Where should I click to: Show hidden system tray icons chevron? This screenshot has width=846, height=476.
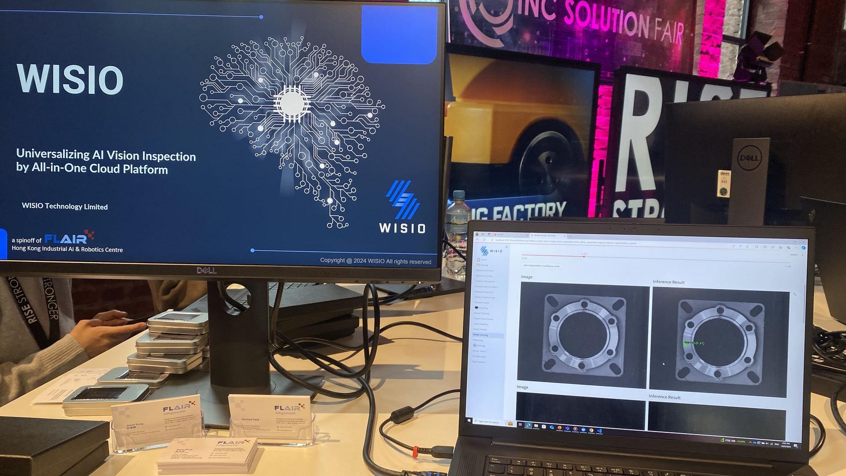tap(750, 443)
